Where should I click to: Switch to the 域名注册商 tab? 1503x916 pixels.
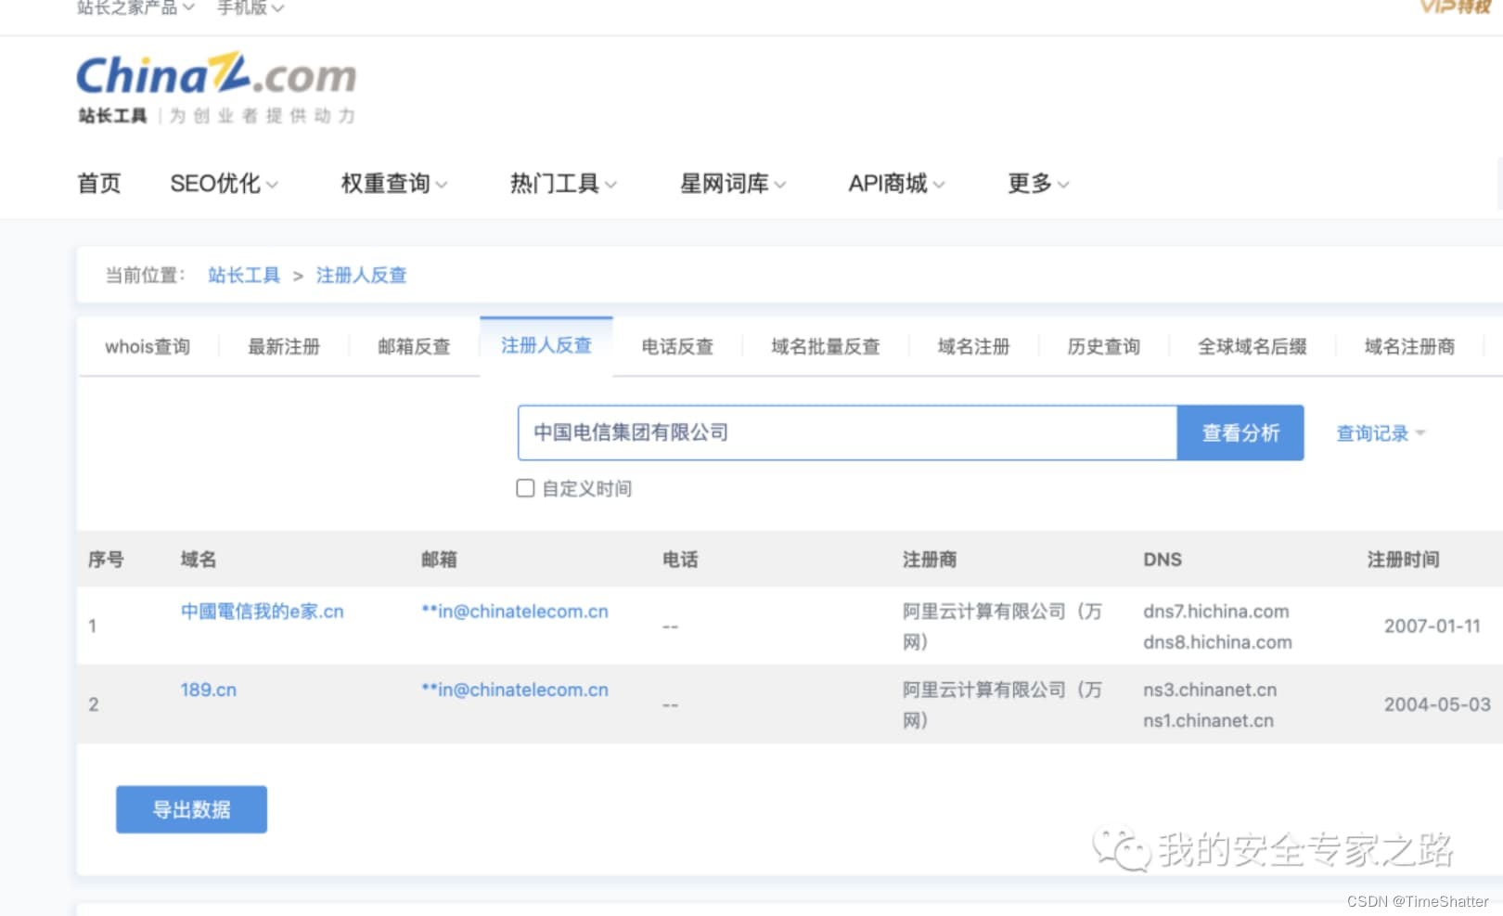(1409, 346)
